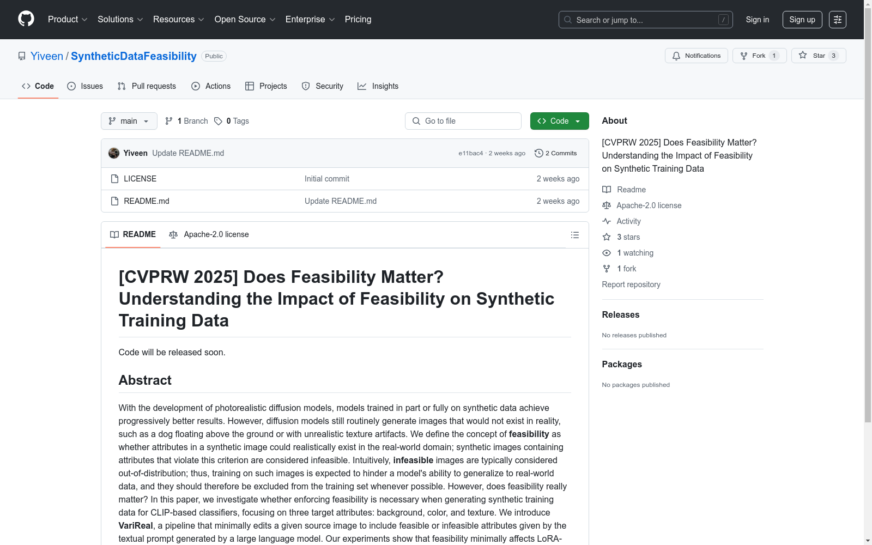Open the 2 Commits history link
Viewport: 872px width, 545px height.
click(556, 153)
